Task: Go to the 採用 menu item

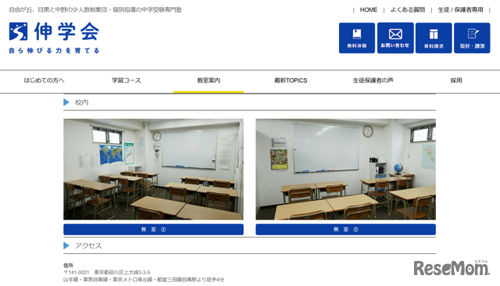Action: click(456, 80)
